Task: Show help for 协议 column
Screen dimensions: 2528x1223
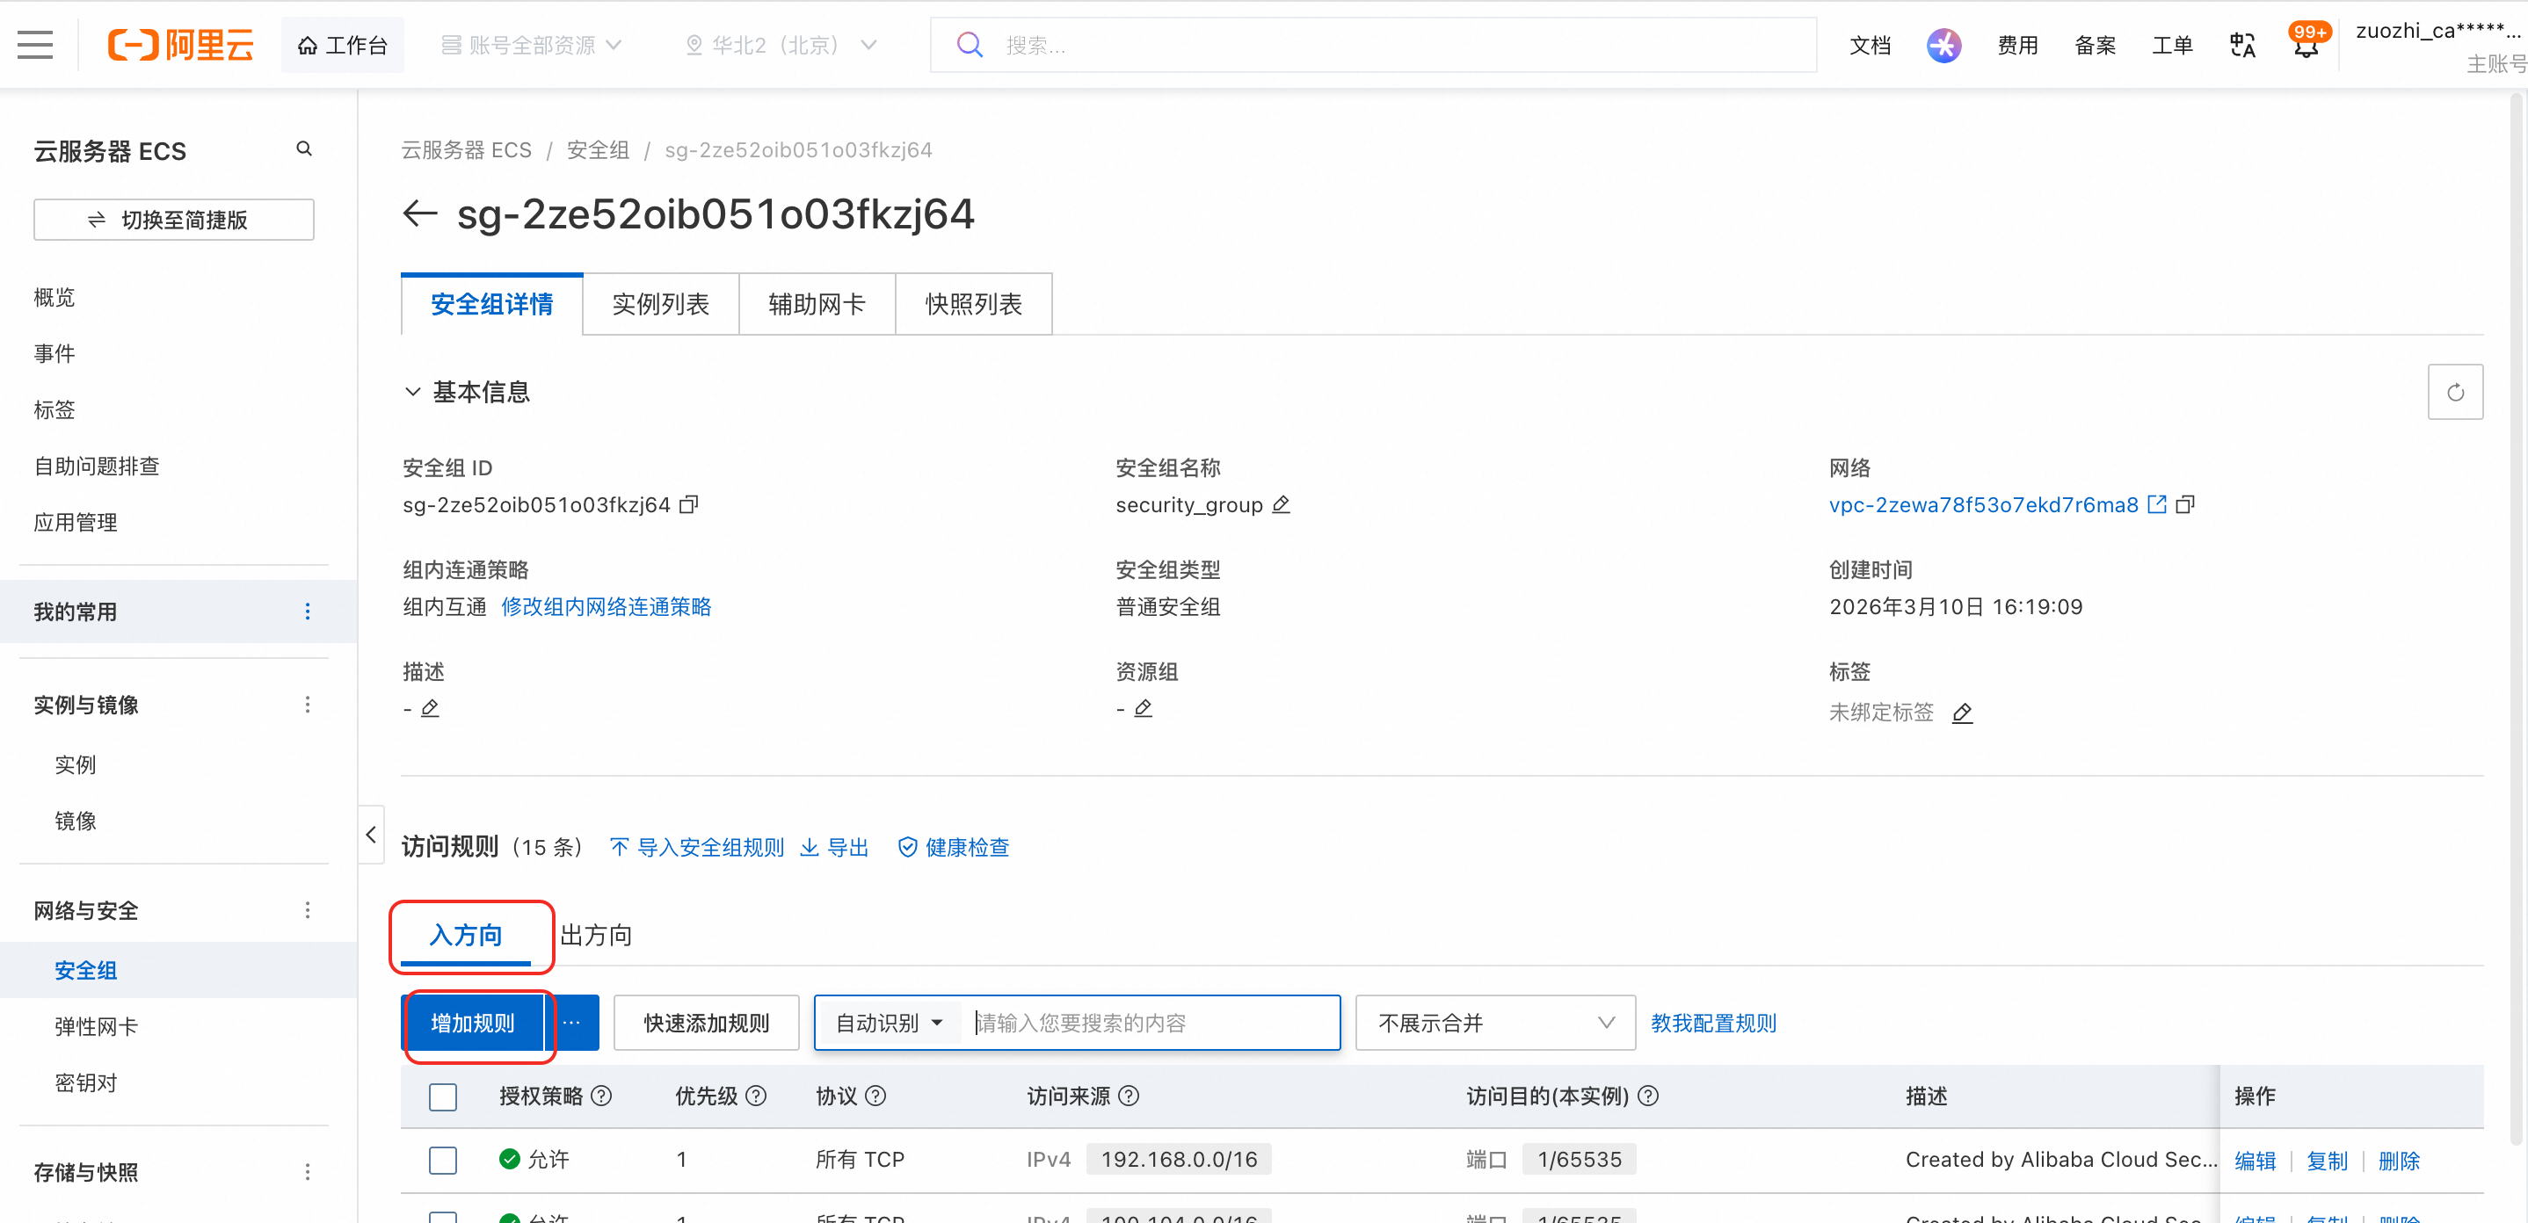Action: (x=875, y=1096)
